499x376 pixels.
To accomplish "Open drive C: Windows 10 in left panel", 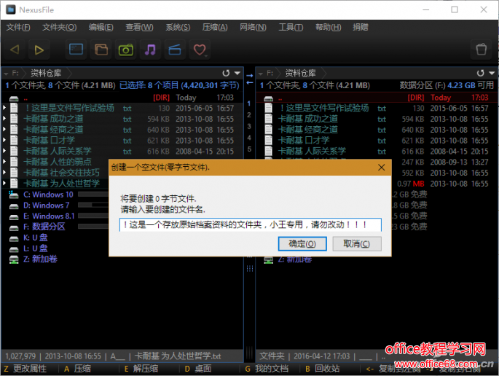I will tap(48, 195).
